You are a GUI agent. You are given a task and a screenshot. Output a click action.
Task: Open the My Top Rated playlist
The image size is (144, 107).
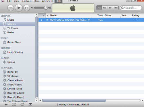click(18, 89)
